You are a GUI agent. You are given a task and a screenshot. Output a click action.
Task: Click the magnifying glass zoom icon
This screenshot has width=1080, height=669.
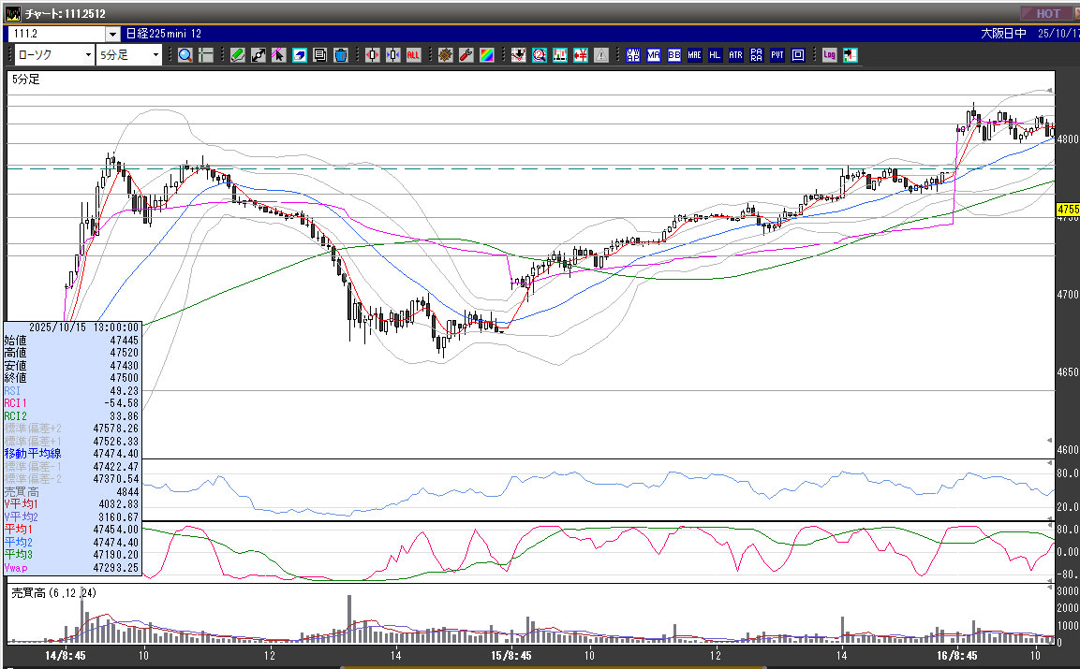185,55
